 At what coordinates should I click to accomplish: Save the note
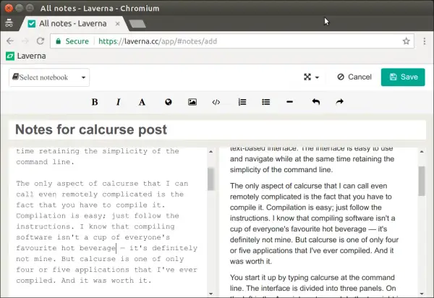pos(403,77)
